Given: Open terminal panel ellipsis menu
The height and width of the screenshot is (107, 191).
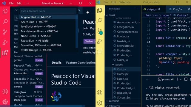Looking at the screenshot, I should (x=148, y=79).
